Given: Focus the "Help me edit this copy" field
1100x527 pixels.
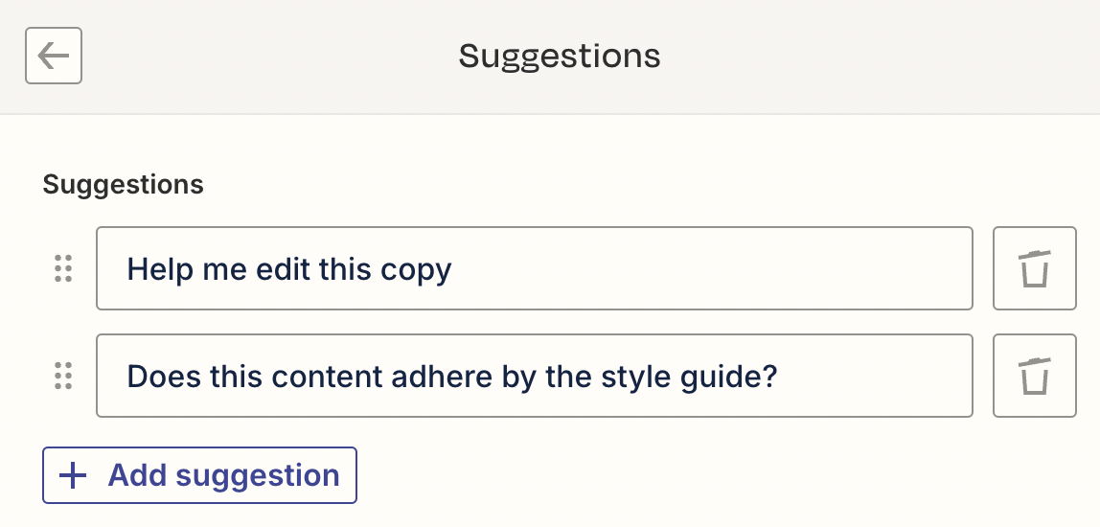Looking at the screenshot, I should 534,269.
